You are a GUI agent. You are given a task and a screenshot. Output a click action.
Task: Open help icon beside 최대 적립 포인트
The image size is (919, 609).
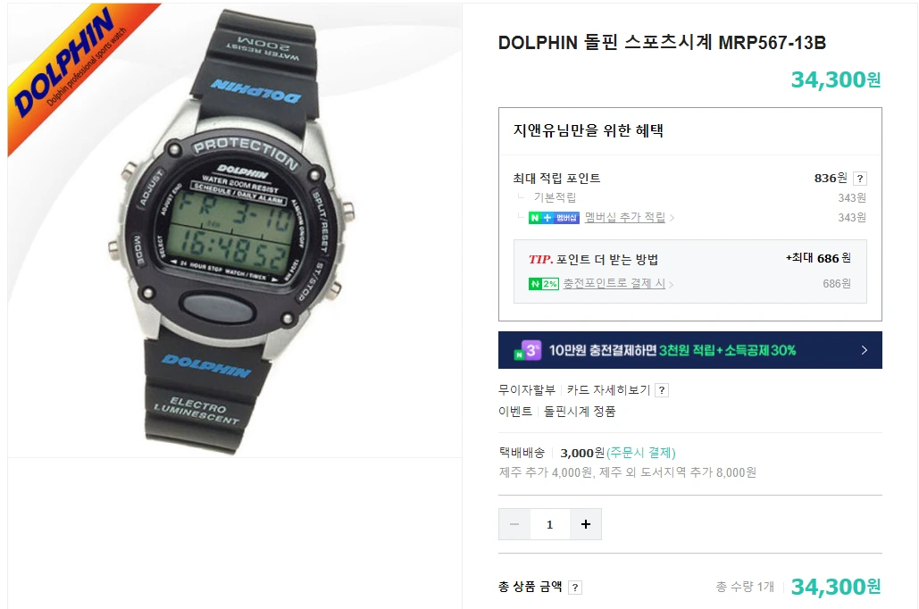[x=859, y=179]
